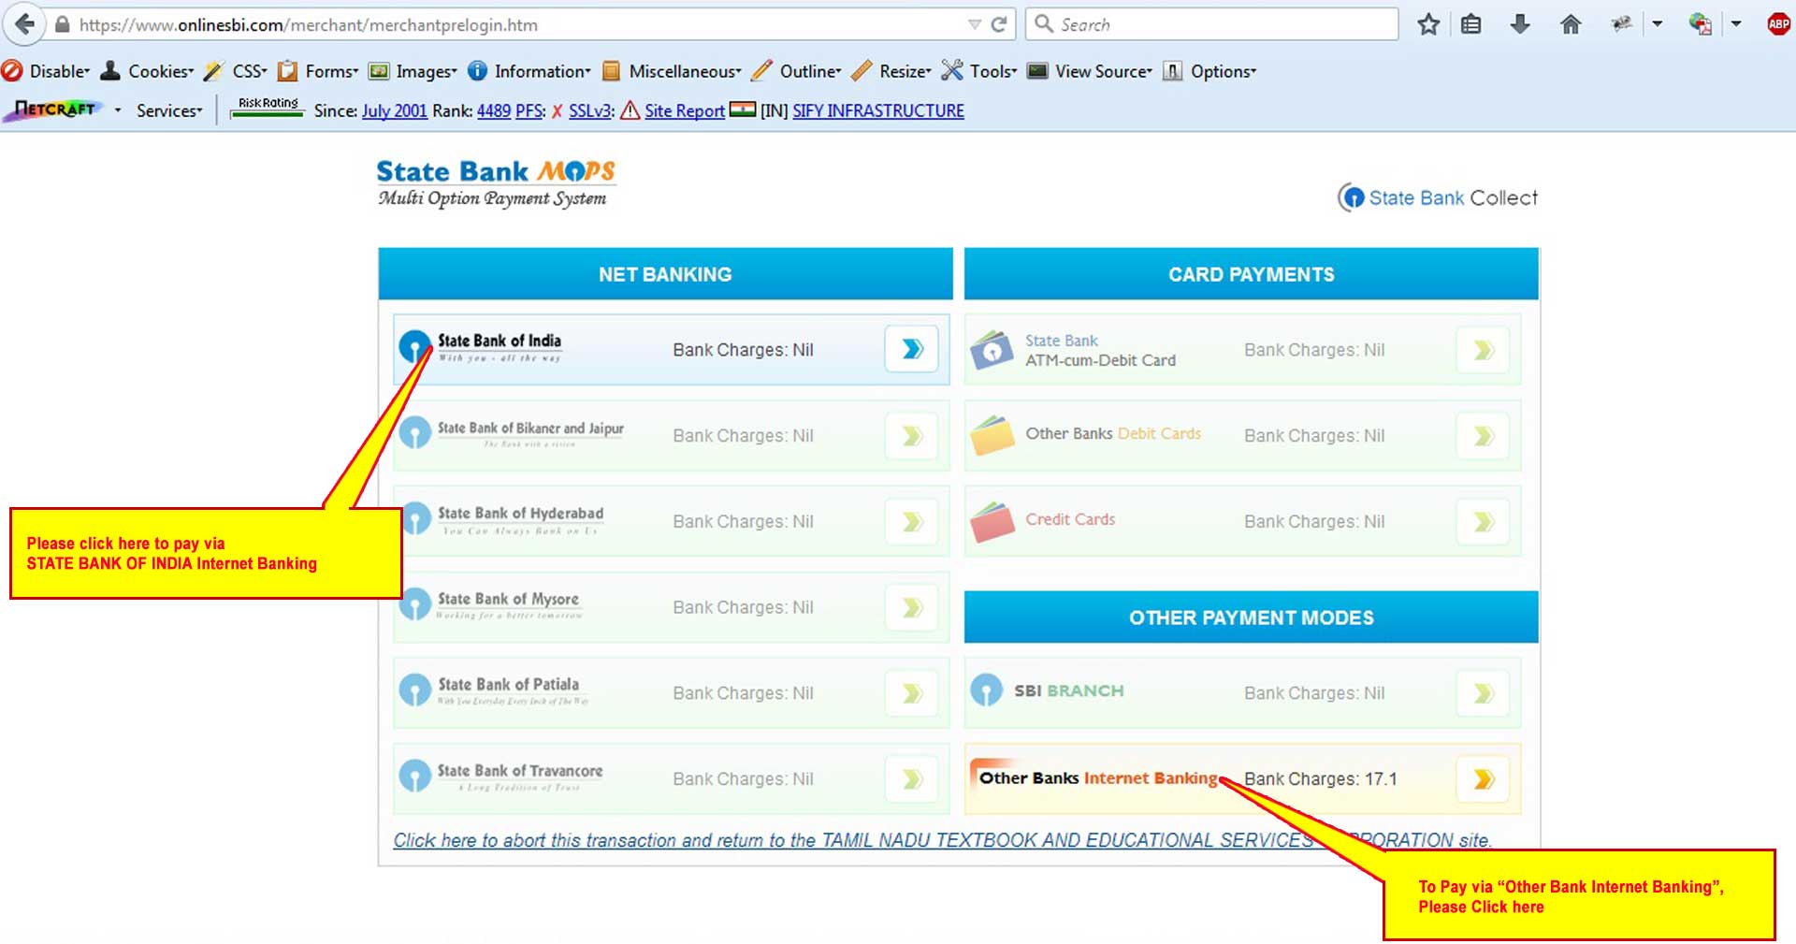
Task: Click the browser Search box
Action: click(x=1212, y=24)
